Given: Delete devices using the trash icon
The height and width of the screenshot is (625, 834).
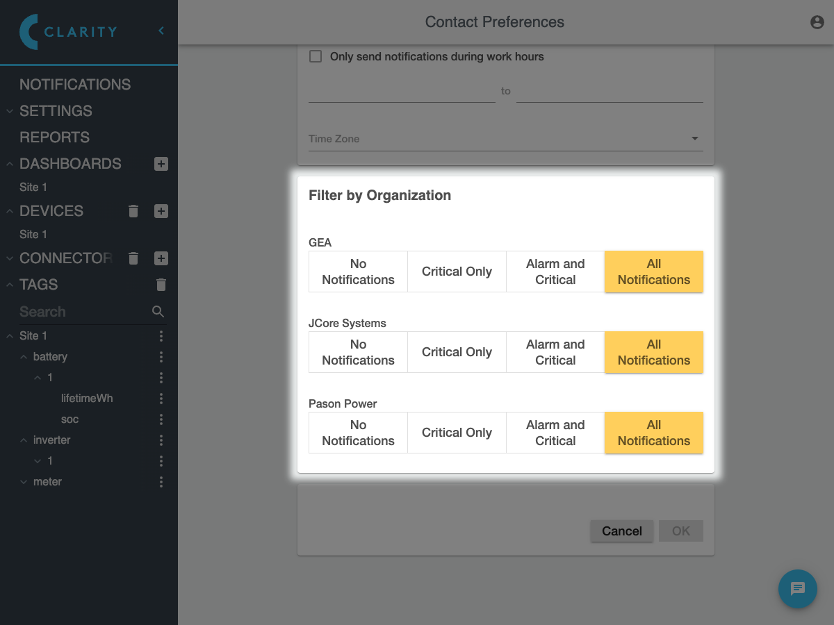Looking at the screenshot, I should pos(134,211).
